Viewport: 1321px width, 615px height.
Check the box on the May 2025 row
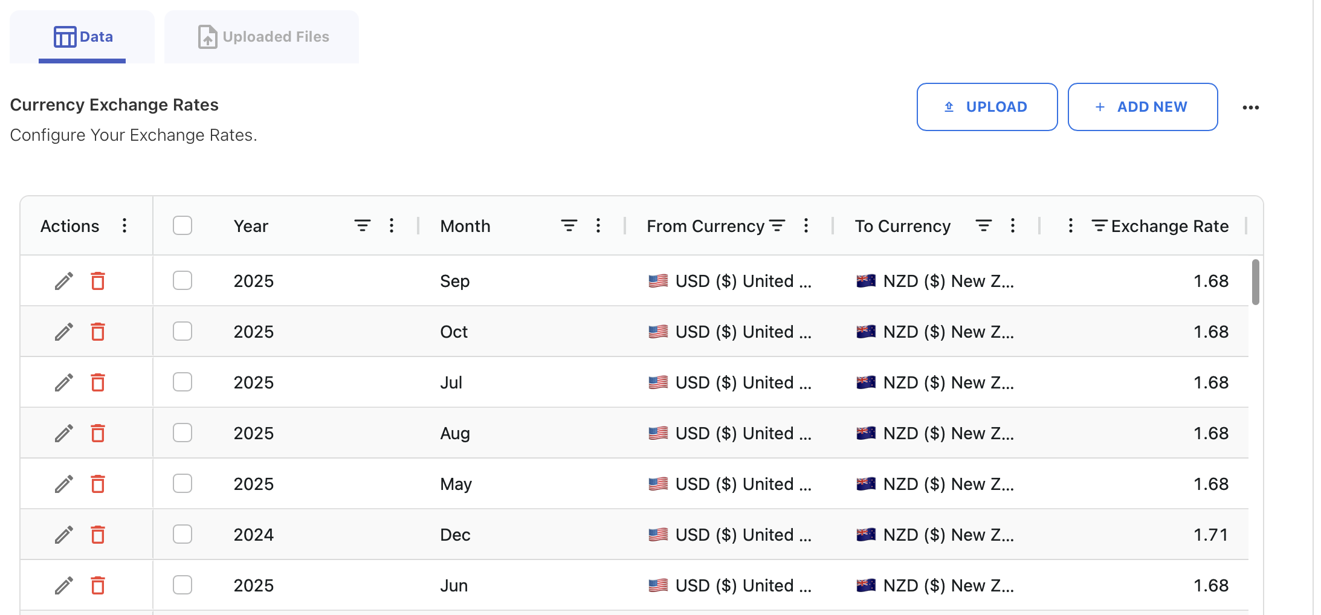(x=182, y=483)
